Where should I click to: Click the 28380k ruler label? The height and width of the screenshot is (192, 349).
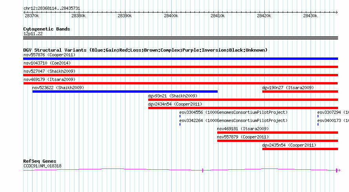click(78, 16)
